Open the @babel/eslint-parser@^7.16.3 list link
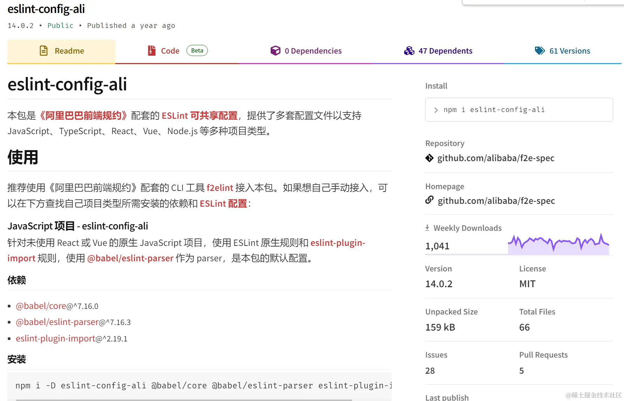 [57, 322]
